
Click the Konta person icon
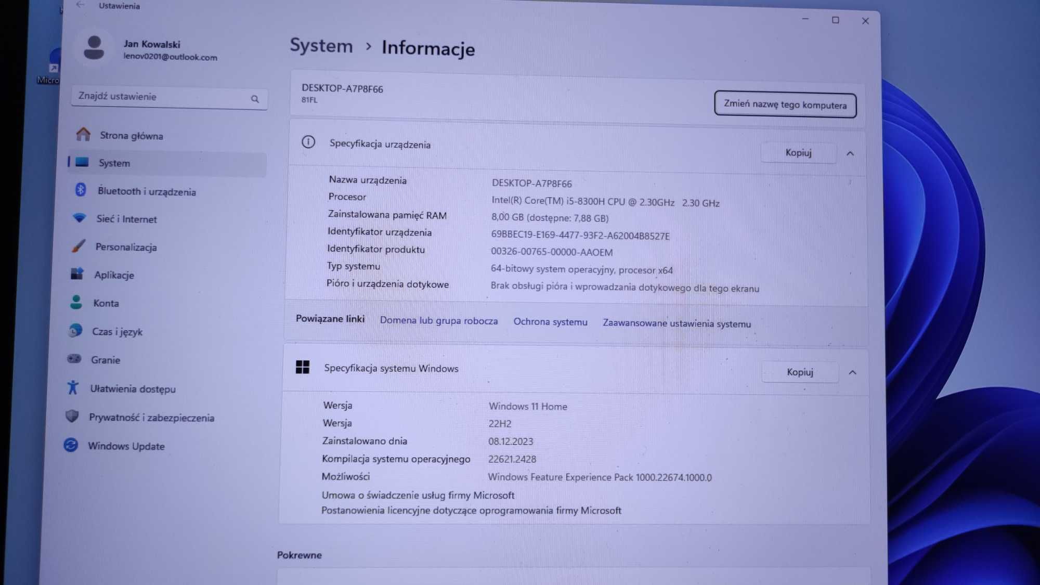[x=76, y=302]
